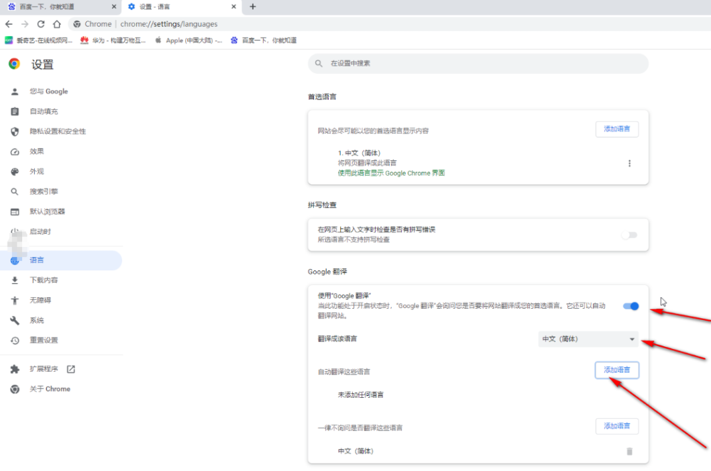Screen dimensions: 711x471
Task: Open a new tab with the plus icon
Action: [253, 6]
